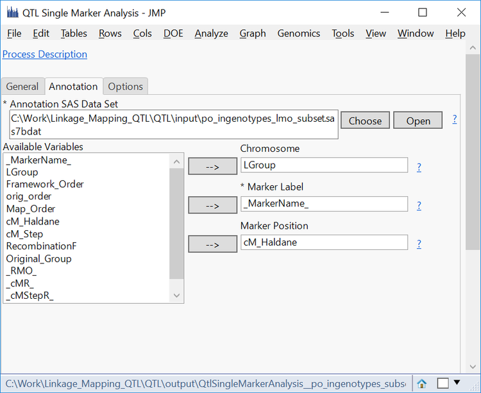
Task: Select Original_Group variable
Action: click(38, 259)
